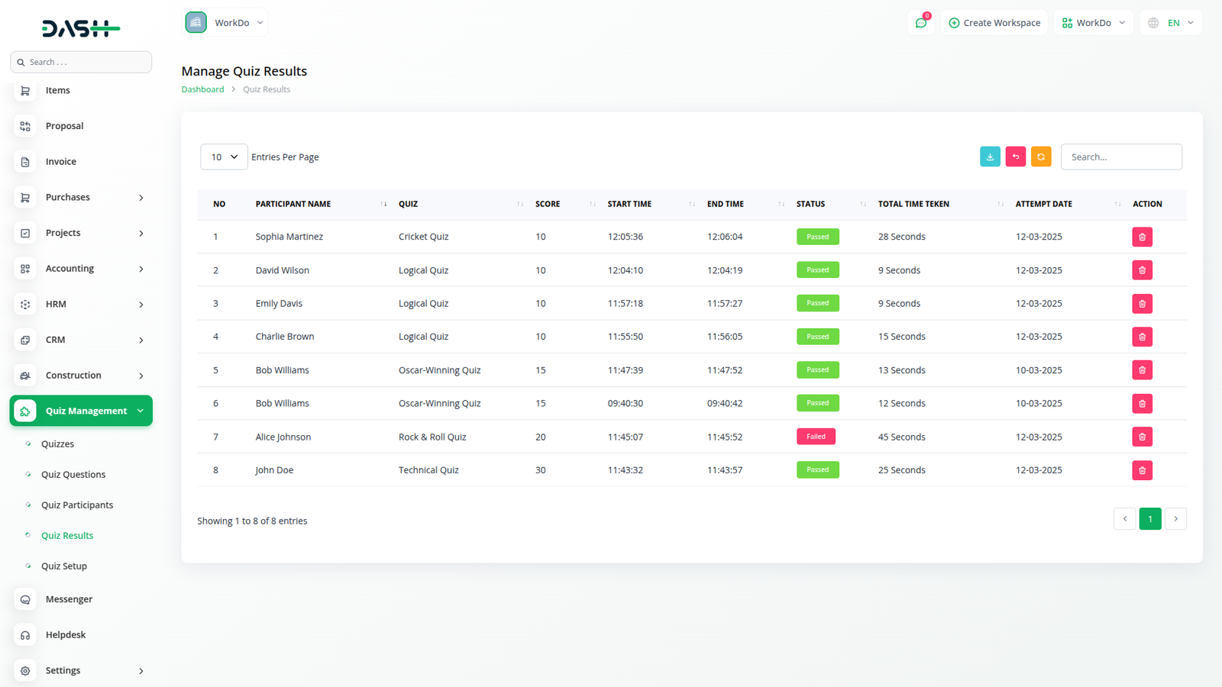Screen dimensions: 1222x687
Task: Click the green page 1 button
Action: [1149, 519]
